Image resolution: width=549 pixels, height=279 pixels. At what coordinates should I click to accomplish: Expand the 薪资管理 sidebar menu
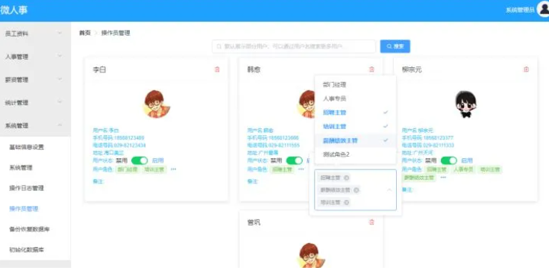[35, 80]
